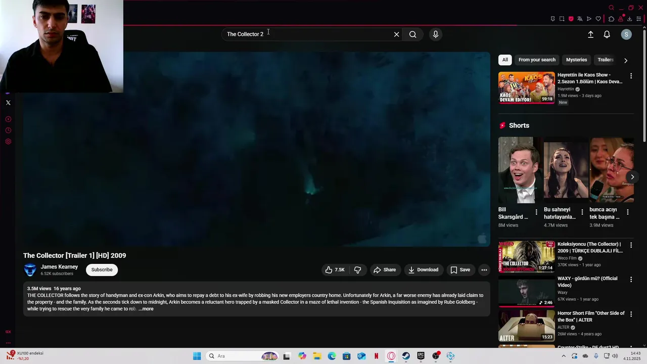Open options for the Bu sahneyi hatırlayanla short
This screenshot has width=647, height=364.
pyautogui.click(x=582, y=212)
